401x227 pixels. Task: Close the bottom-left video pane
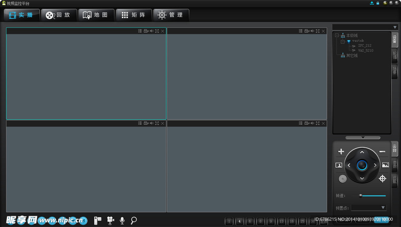(163, 123)
